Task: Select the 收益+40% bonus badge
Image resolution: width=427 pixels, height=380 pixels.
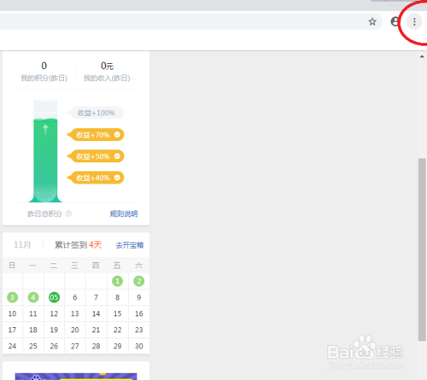Action: point(96,178)
